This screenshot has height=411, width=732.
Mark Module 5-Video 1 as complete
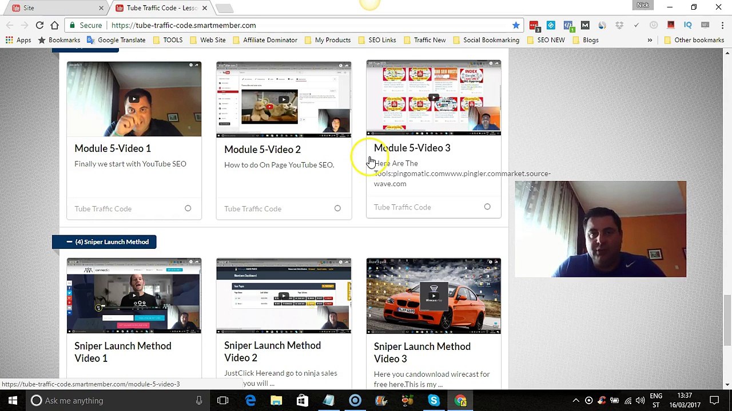188,208
